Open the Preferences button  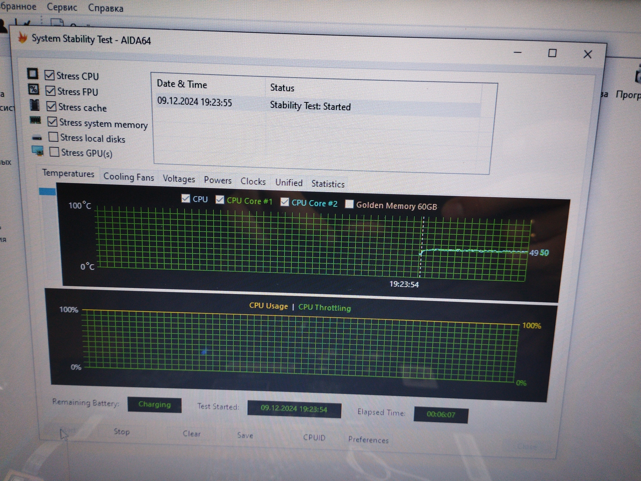pos(368,440)
